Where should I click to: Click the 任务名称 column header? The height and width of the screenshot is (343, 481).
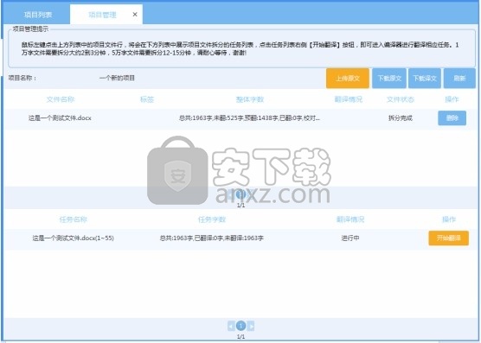tap(73, 219)
